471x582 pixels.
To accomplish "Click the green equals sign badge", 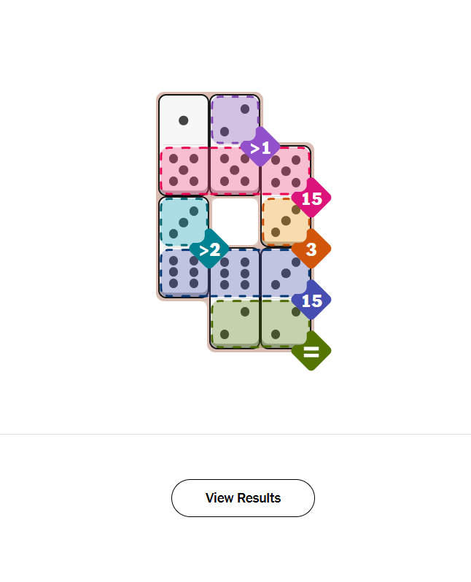I will pos(311,351).
